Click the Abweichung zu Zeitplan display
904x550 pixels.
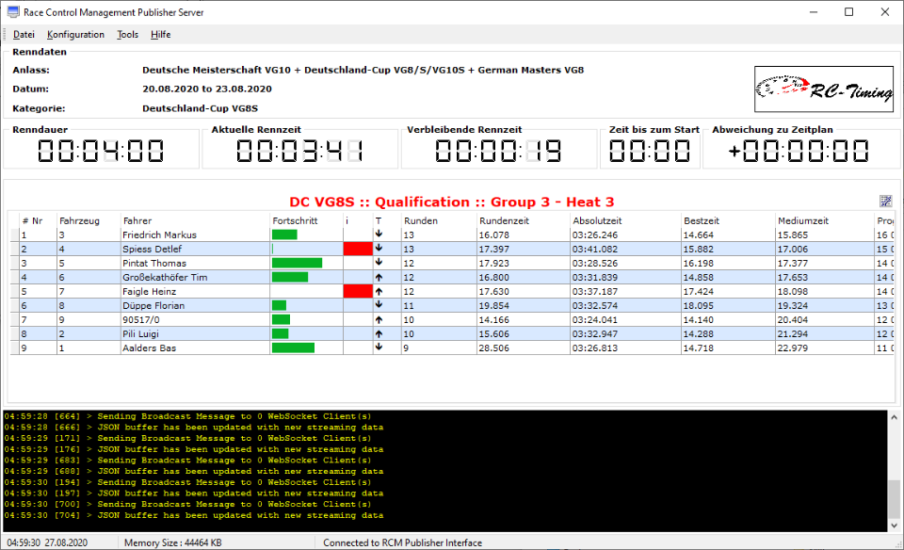799,152
